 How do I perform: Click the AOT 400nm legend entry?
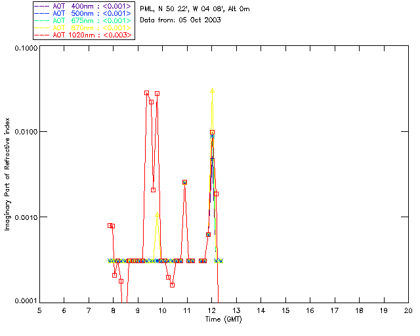(x=83, y=6)
